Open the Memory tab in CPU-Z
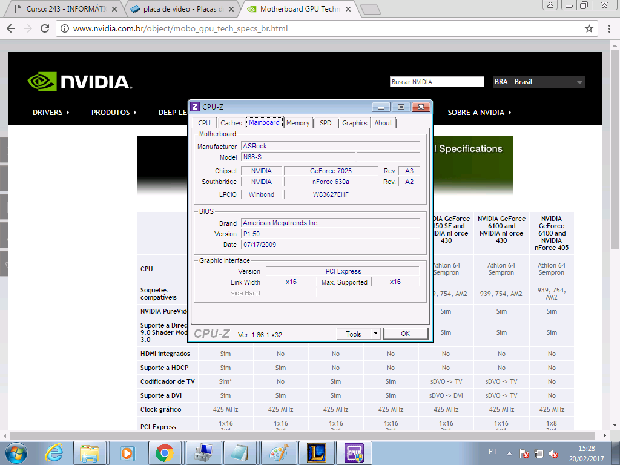The width and height of the screenshot is (620, 465). (298, 123)
